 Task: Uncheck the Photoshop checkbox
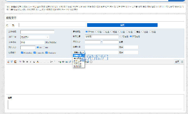(x=22, y=53)
